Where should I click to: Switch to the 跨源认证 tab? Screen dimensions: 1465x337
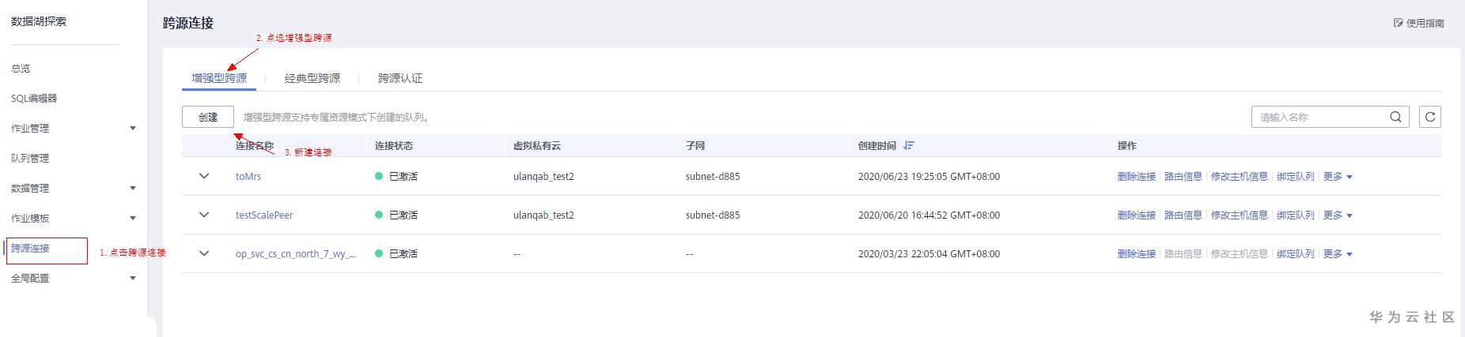pyautogui.click(x=400, y=78)
